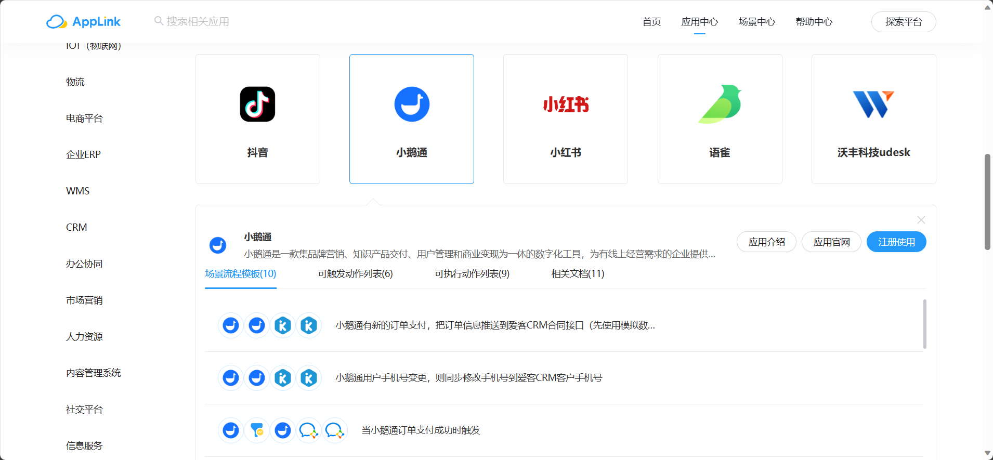This screenshot has width=993, height=460.
Task: Open the 语雀 green bird icon
Action: 720,104
